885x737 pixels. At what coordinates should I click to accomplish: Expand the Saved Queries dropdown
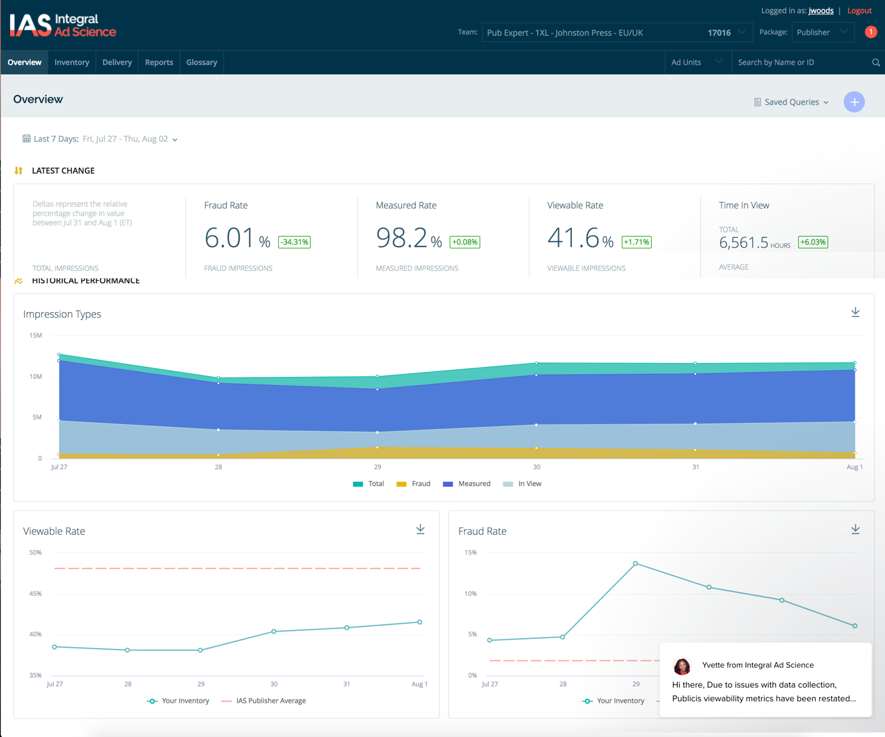(791, 102)
